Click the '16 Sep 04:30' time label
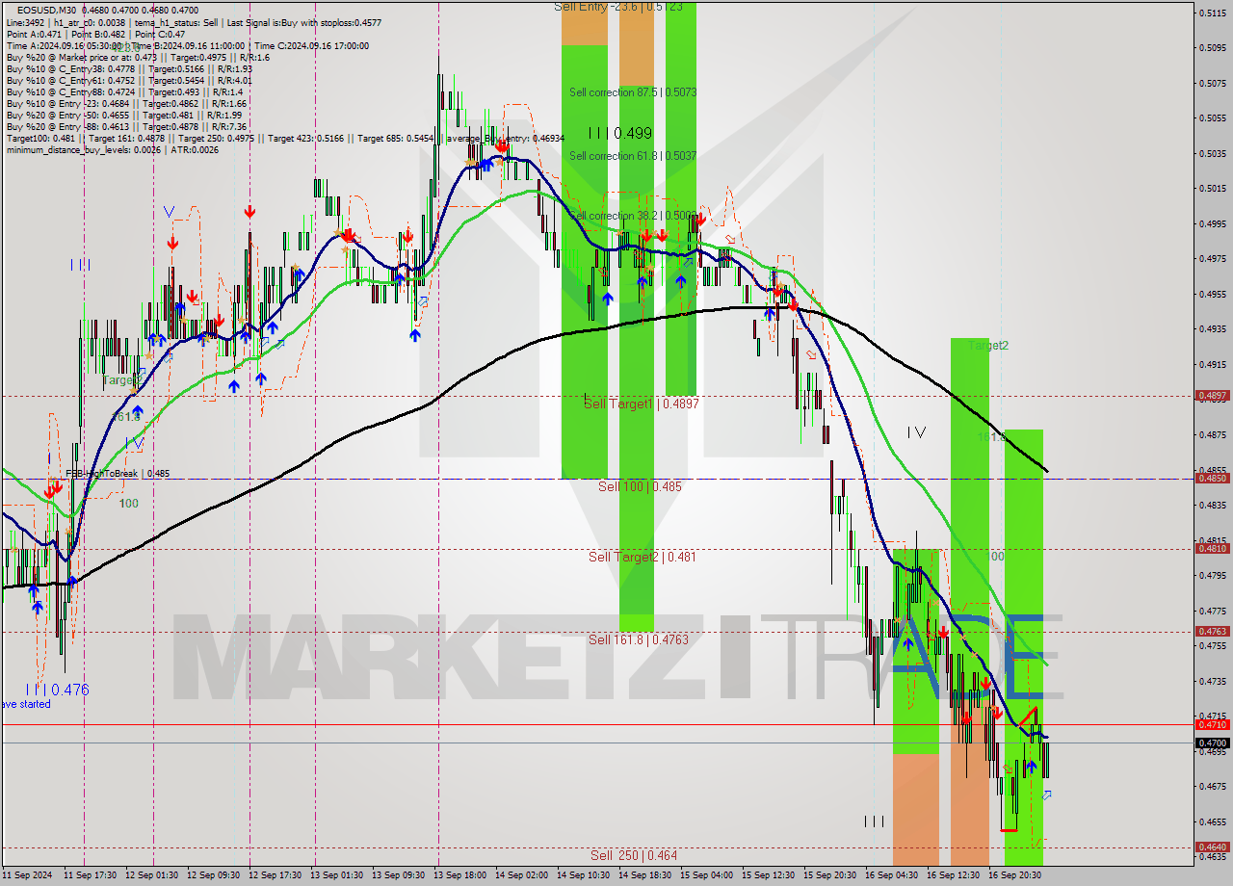 tap(892, 875)
